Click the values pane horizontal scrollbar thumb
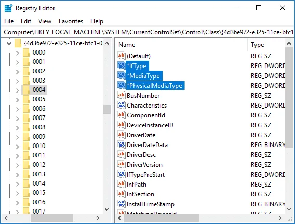The height and width of the screenshot is (224, 295). (162, 218)
